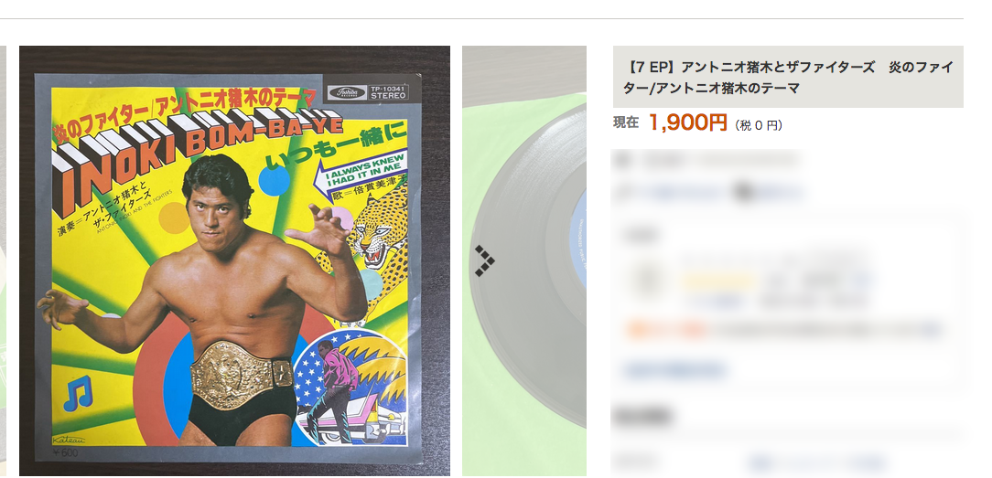Click the blue label of the vinyl record
Viewport: 992px width, 478px height.
coord(577,239)
